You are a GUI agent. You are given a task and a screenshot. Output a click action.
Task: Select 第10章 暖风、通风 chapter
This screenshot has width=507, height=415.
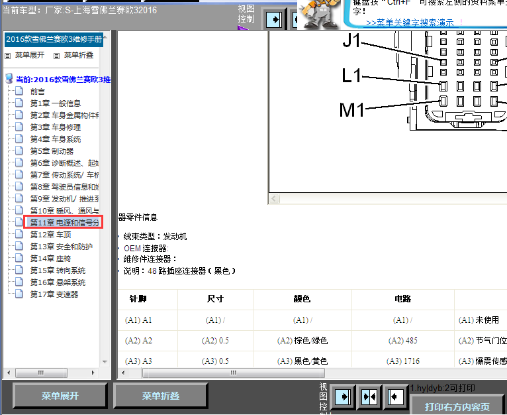pyautogui.click(x=64, y=211)
